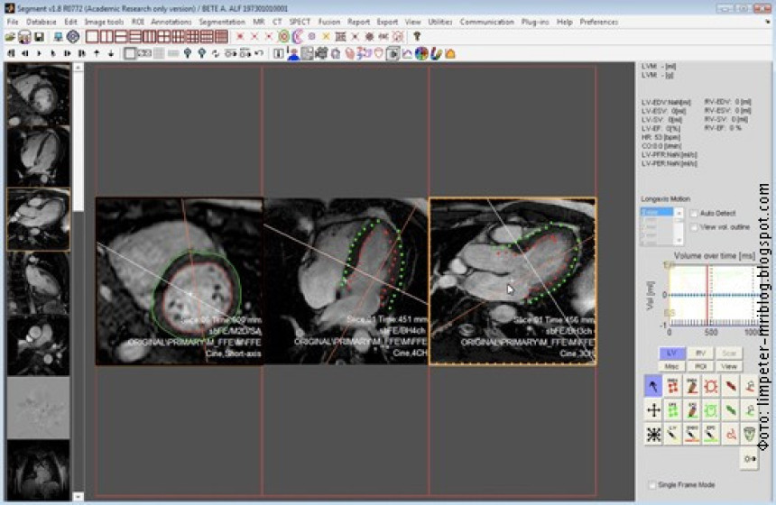This screenshot has width=776, height=505.
Task: Switch to the Scar tool tab
Action: point(729,353)
